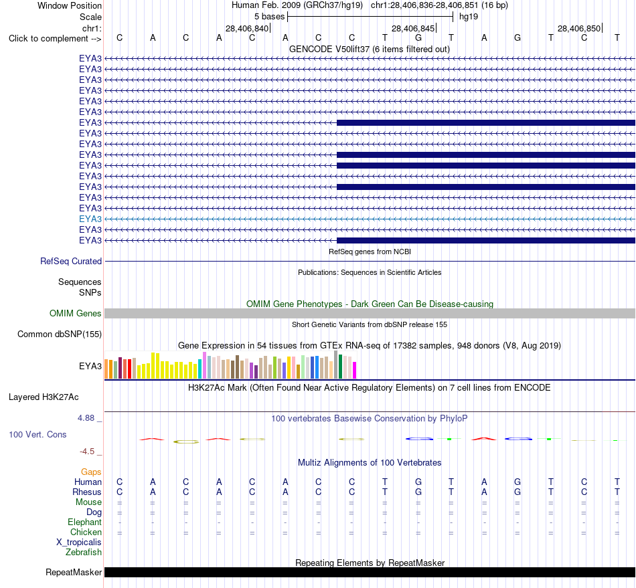Click the '100 Vert. Cons' track label

[x=37, y=434]
